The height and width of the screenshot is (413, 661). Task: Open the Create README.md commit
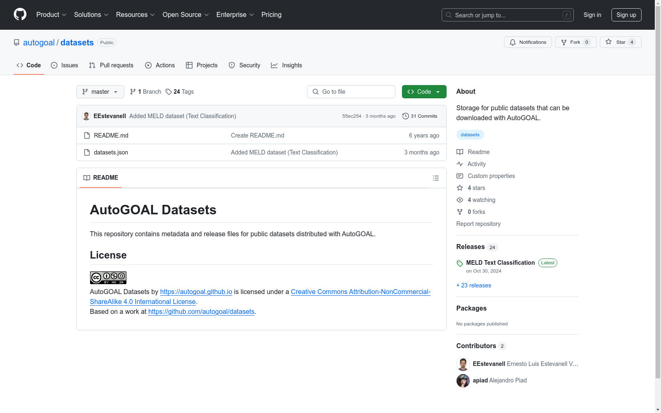257,135
